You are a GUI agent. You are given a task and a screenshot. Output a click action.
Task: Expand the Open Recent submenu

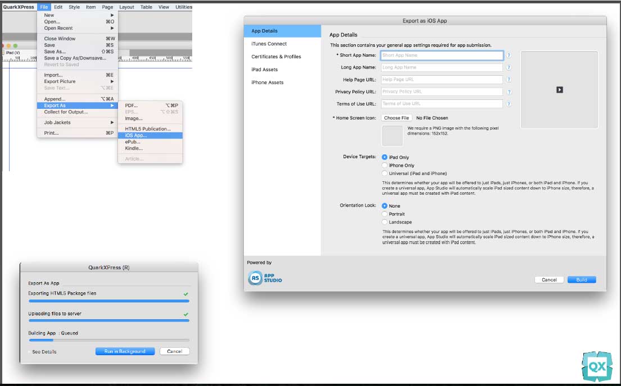78,28
